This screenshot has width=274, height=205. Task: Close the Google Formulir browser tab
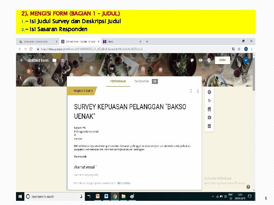[99, 42]
